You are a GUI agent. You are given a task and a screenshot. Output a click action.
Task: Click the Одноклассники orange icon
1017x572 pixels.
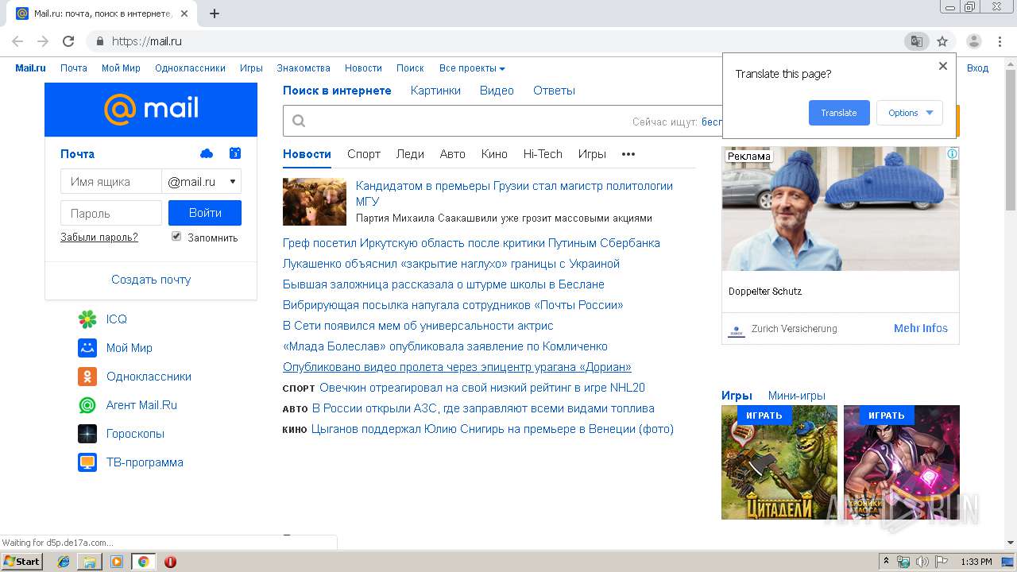click(87, 377)
